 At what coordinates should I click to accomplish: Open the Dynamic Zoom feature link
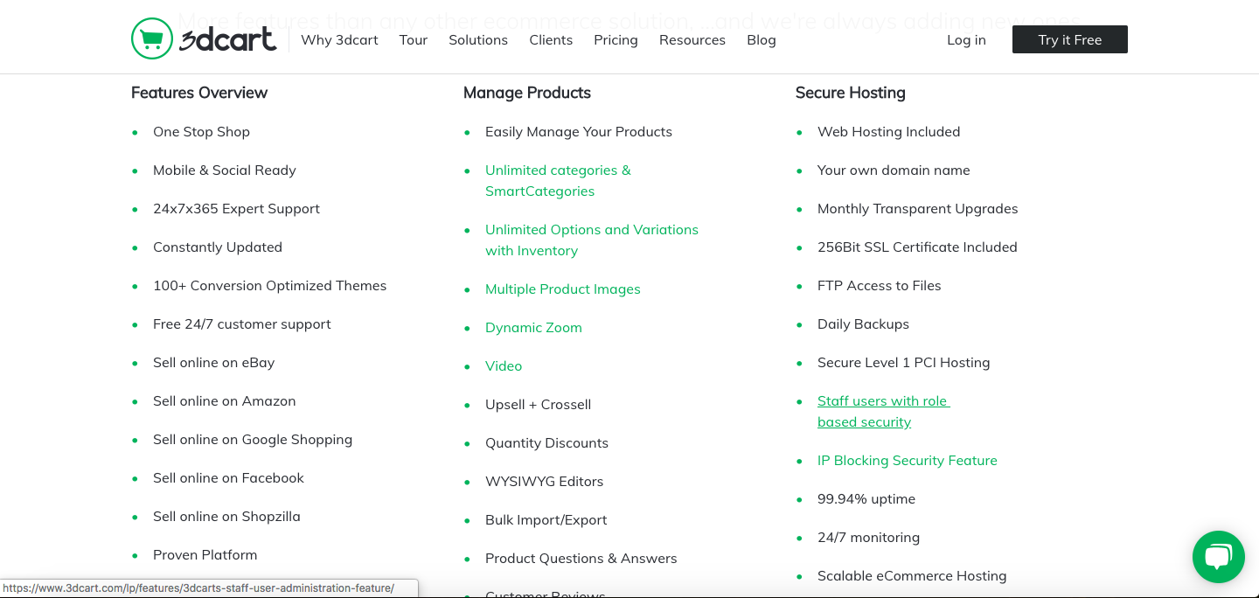pos(533,328)
